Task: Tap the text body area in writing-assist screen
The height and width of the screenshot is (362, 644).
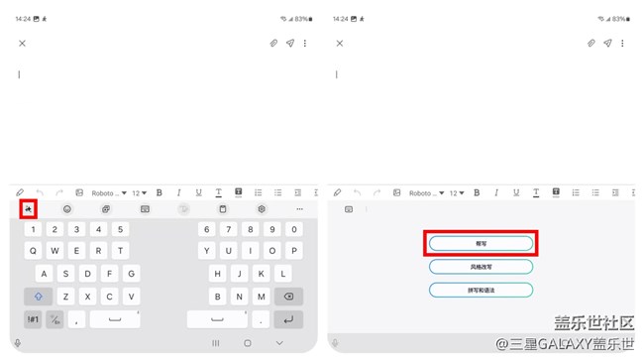Action: click(x=481, y=121)
